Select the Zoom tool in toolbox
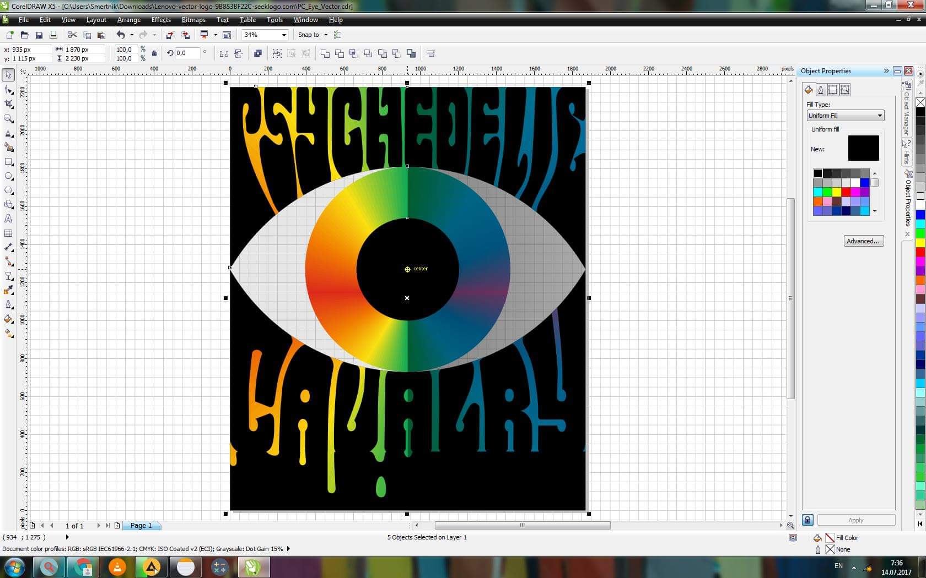The image size is (926, 578). pyautogui.click(x=8, y=118)
